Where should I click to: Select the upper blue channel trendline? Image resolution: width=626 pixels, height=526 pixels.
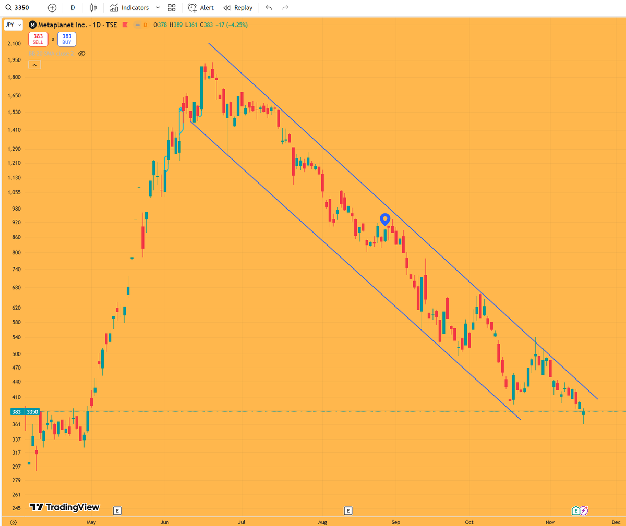click(403, 221)
